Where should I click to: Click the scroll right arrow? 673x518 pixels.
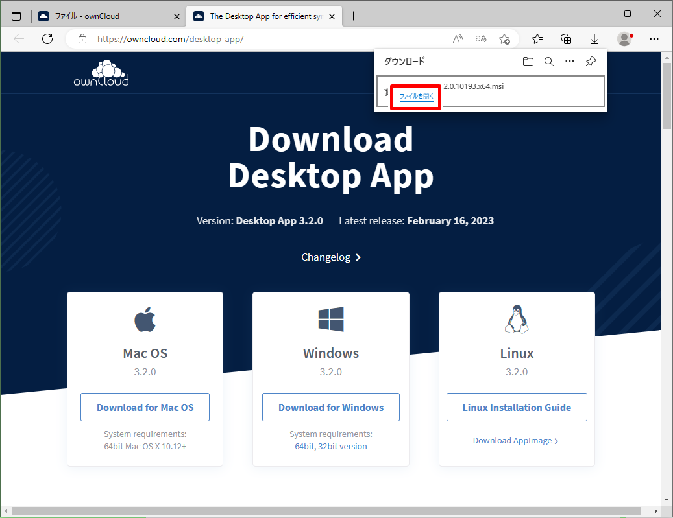[655, 511]
